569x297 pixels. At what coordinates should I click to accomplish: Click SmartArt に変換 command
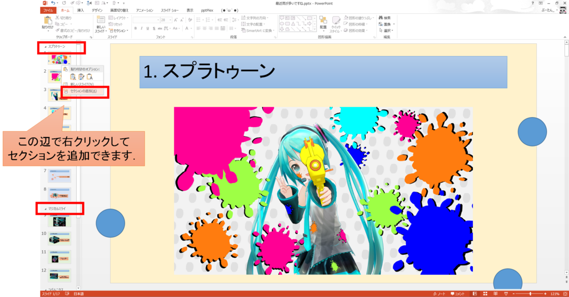pyautogui.click(x=257, y=31)
